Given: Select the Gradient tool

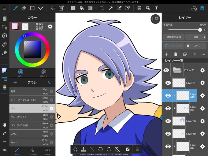Looking at the screenshot, I should (x=90, y=8).
